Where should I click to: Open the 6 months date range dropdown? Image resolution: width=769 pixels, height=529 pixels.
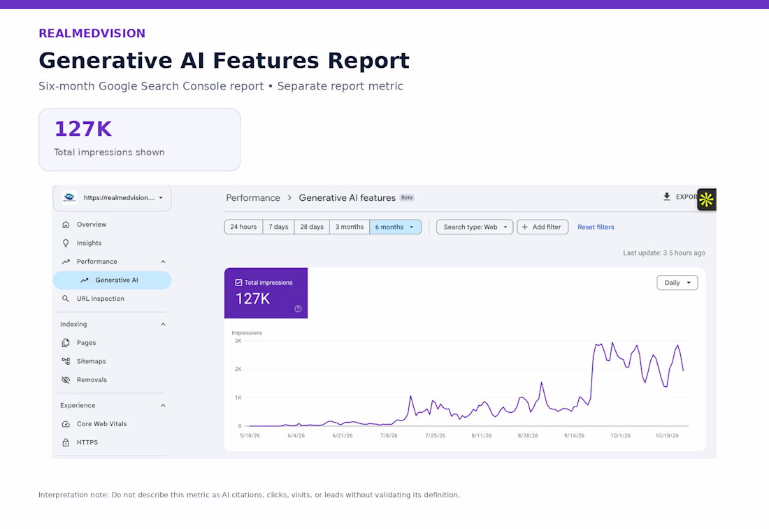[x=395, y=227]
